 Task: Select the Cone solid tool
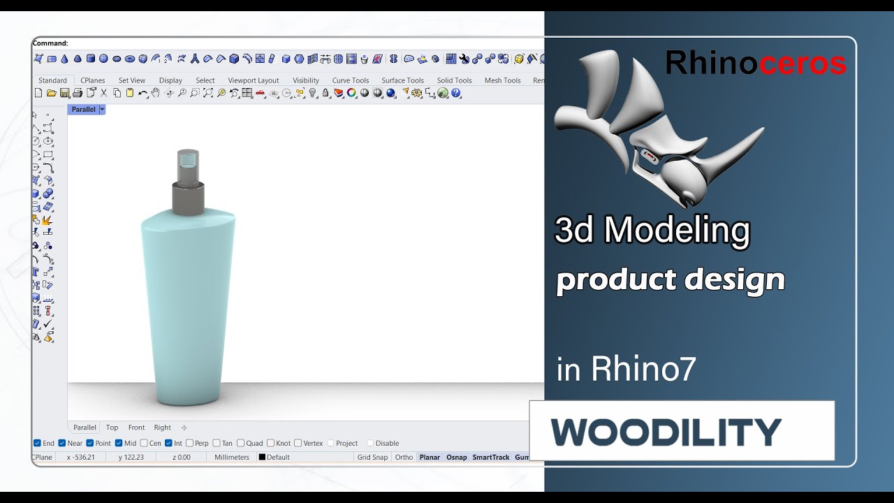64,59
